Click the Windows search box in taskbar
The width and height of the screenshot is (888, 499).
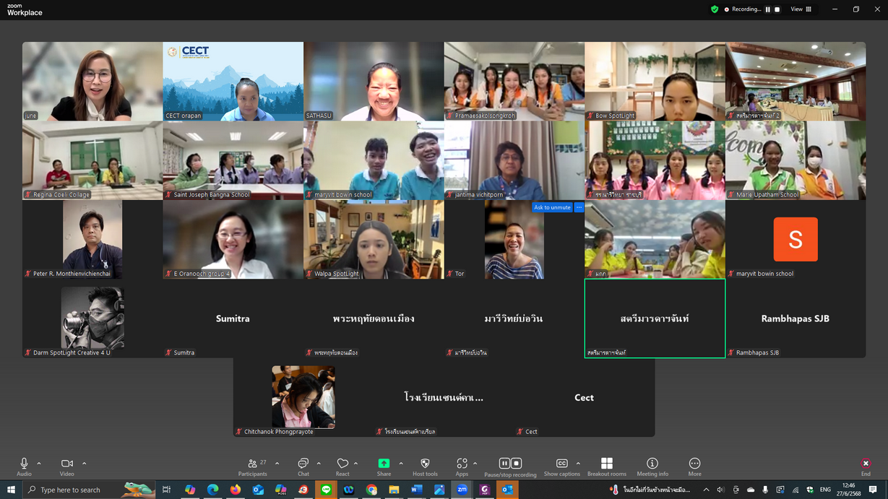click(x=79, y=490)
